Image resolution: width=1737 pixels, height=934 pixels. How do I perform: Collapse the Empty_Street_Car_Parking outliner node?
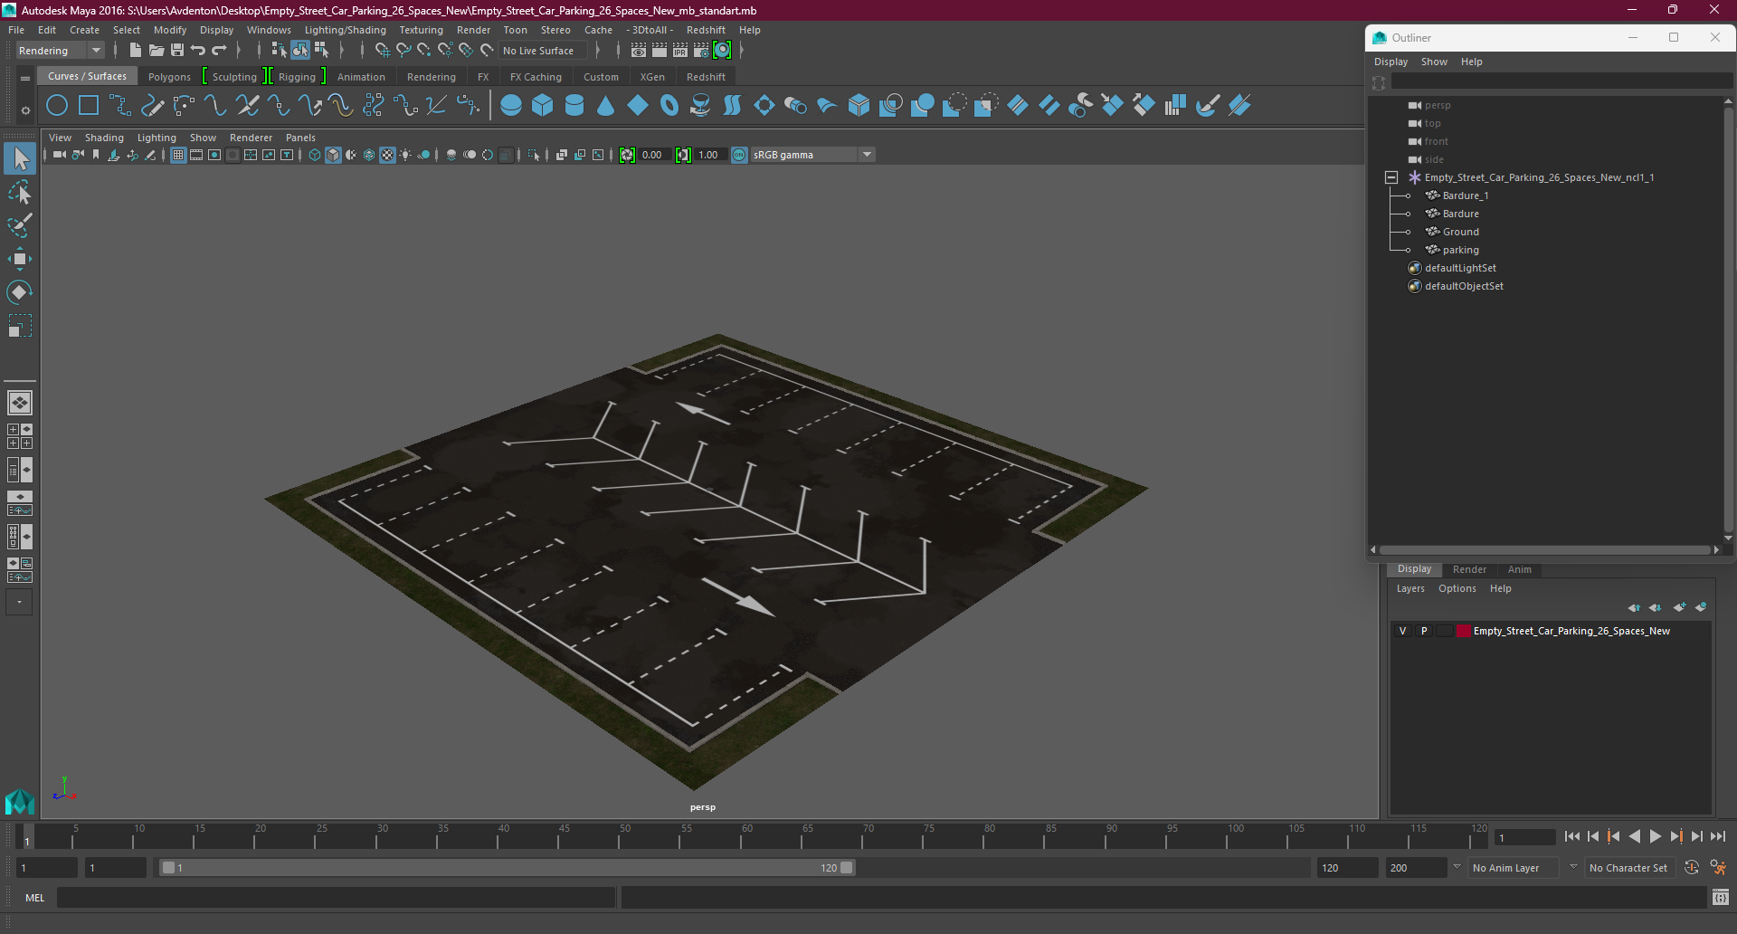[x=1391, y=178]
